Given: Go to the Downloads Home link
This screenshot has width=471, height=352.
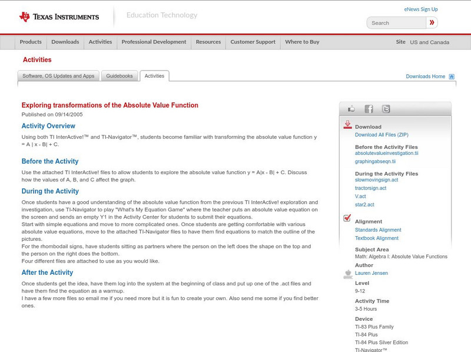Looking at the screenshot, I should (425, 77).
